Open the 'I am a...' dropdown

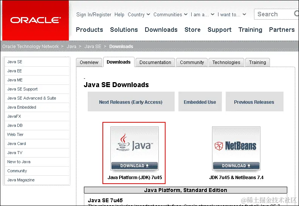pyautogui.click(x=203, y=14)
